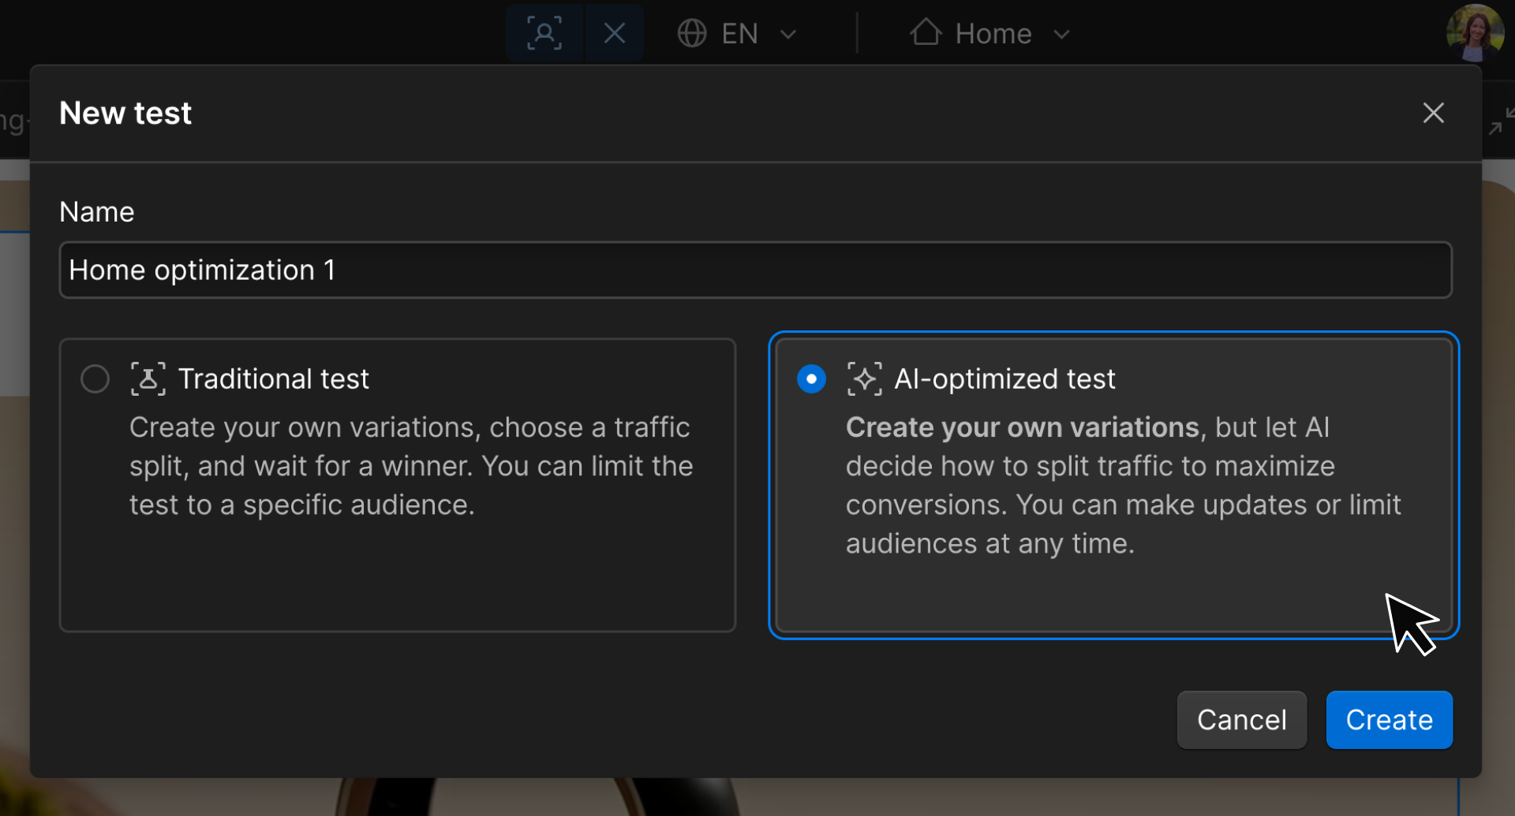
Task: Click the globe language icon
Action: point(692,33)
